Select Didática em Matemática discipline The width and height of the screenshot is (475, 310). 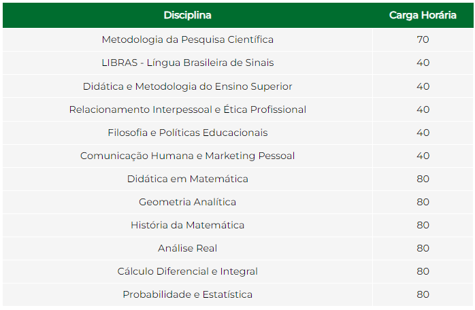click(x=188, y=179)
